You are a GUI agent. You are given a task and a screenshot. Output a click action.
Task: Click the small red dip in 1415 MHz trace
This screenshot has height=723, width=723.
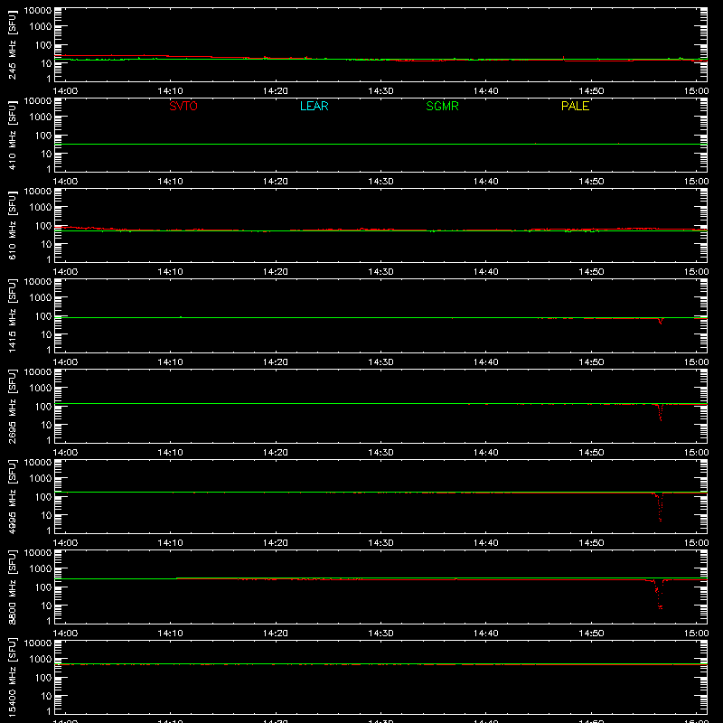pos(661,322)
